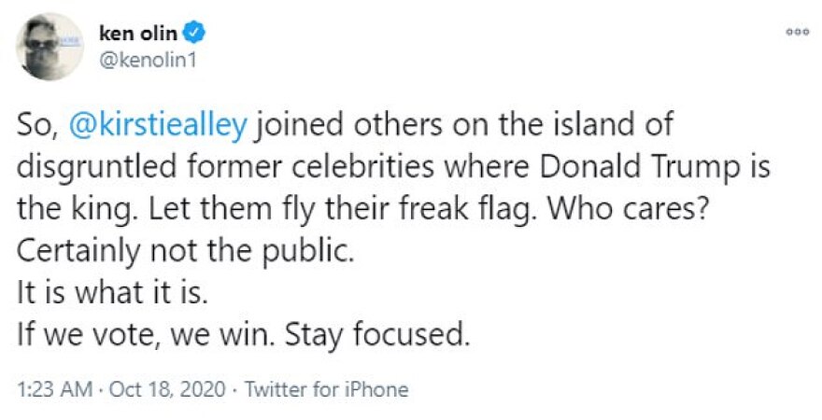Open the @kirstiealley mention link
This screenshot has height=420, width=822.
click(158, 124)
